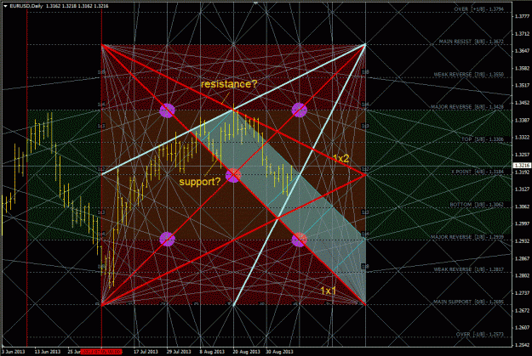Click the 20 Aug 2013 date on time axis
This screenshot has width=532, height=356.
pos(246,352)
